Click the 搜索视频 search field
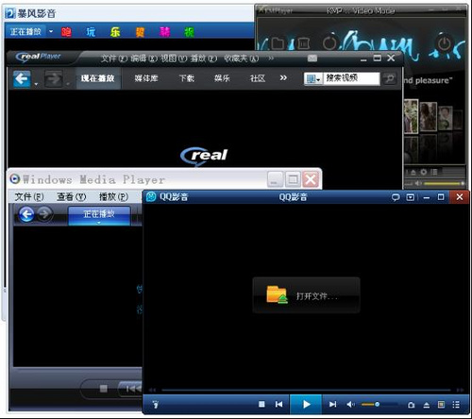This screenshot has width=472, height=419. point(351,78)
